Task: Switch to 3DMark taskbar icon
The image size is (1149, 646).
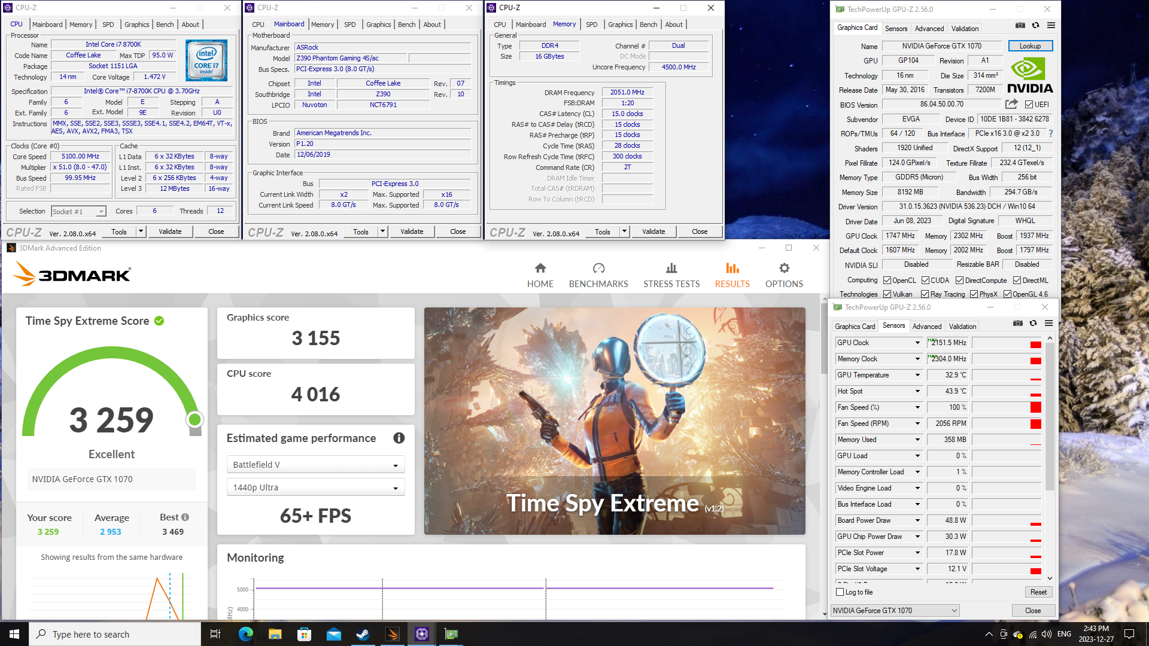Action: click(393, 634)
